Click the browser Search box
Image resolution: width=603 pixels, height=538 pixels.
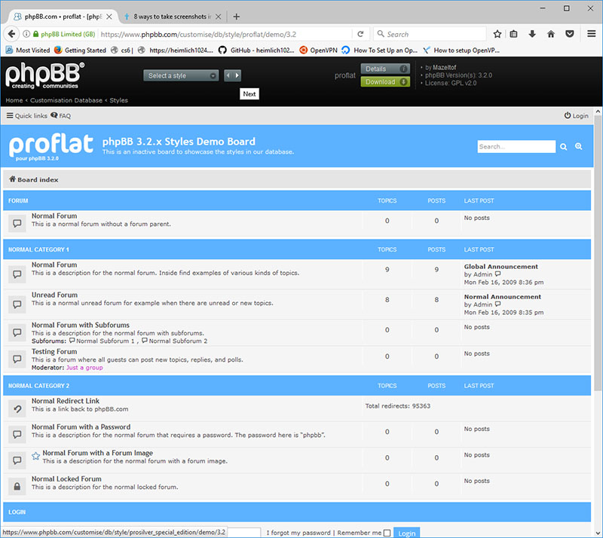(x=430, y=34)
